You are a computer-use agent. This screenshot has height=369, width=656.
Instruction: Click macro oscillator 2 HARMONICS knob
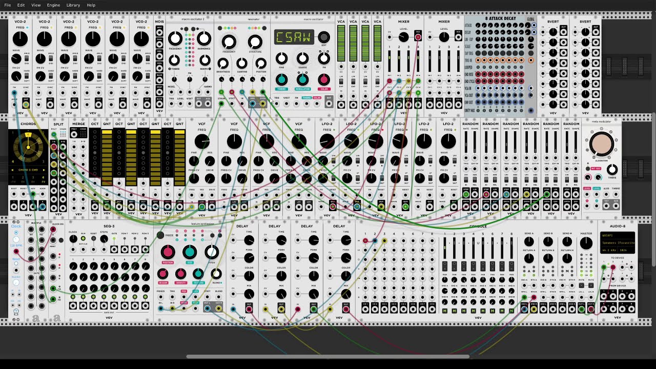coord(204,38)
